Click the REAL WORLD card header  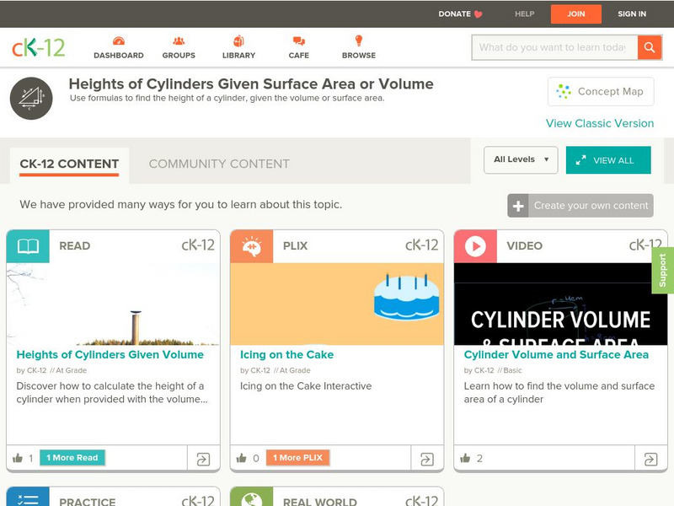pos(337,497)
